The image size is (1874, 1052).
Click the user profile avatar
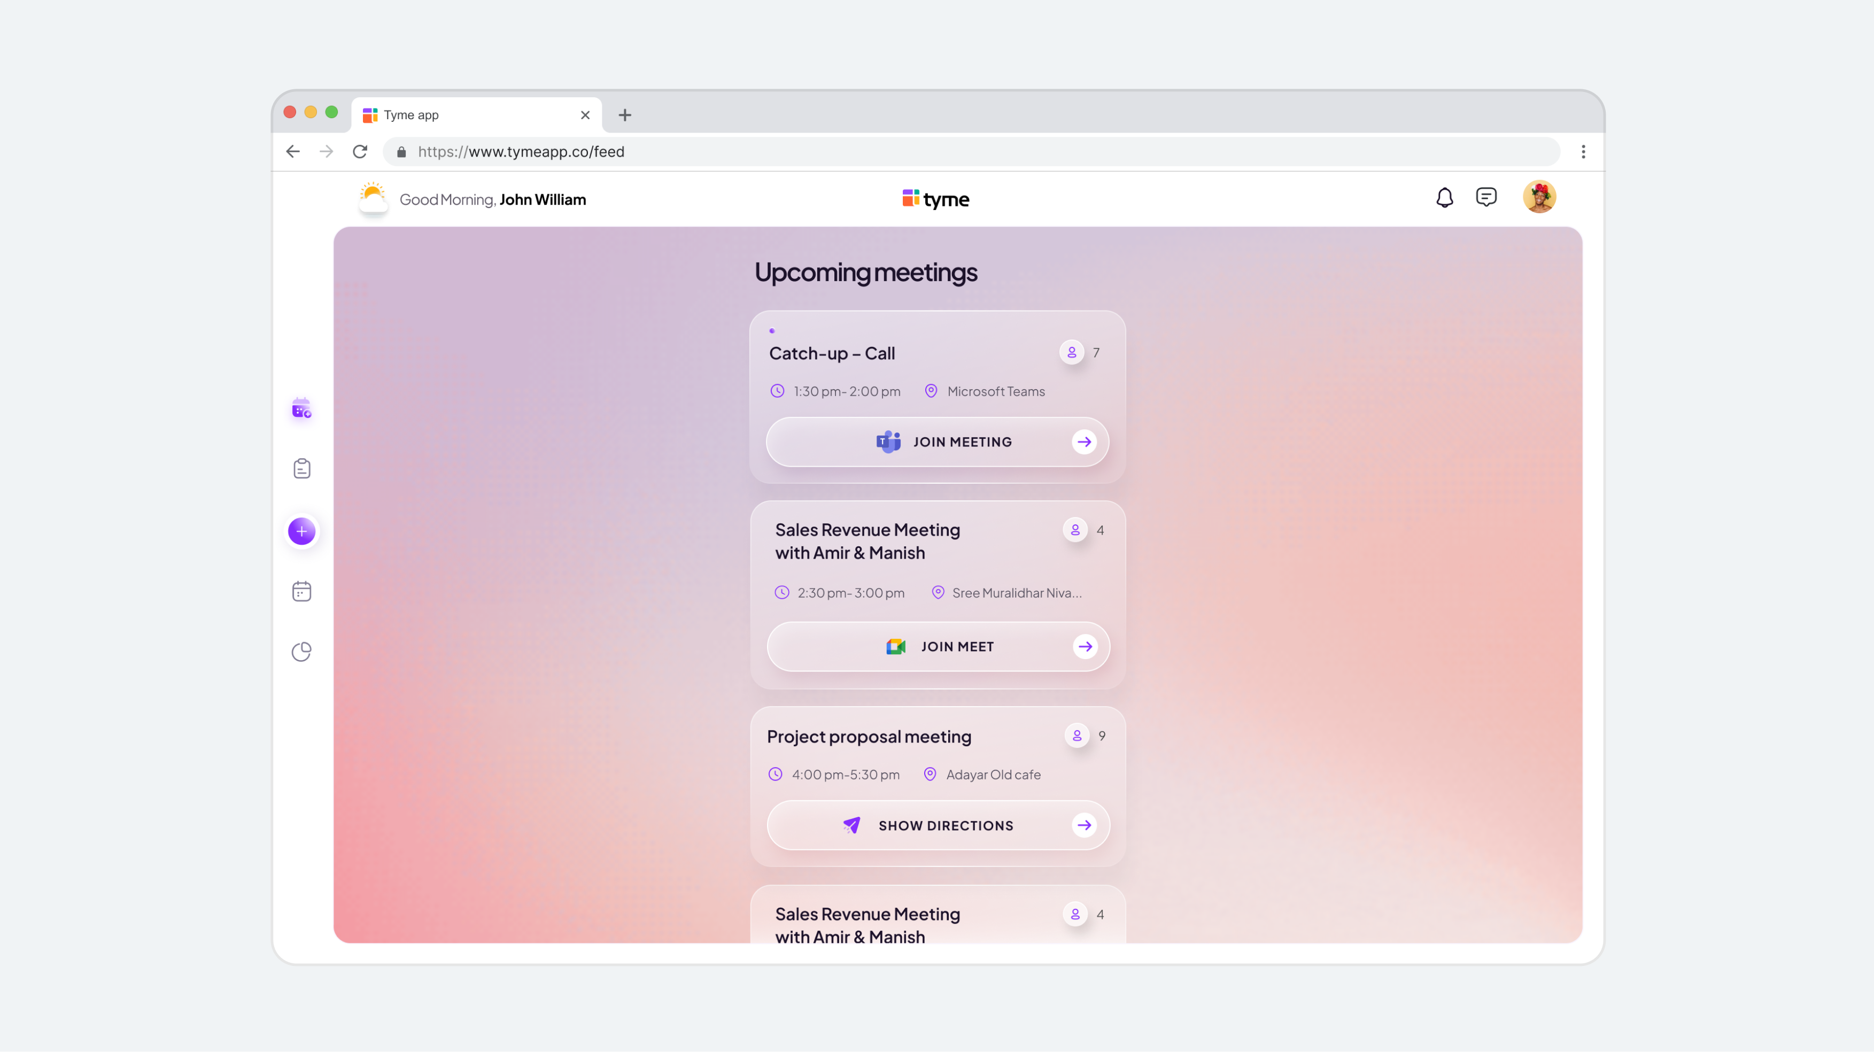(1539, 196)
